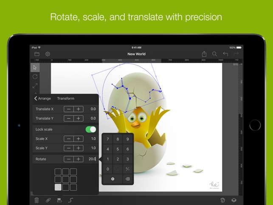Decrease Rotate value

(69, 159)
